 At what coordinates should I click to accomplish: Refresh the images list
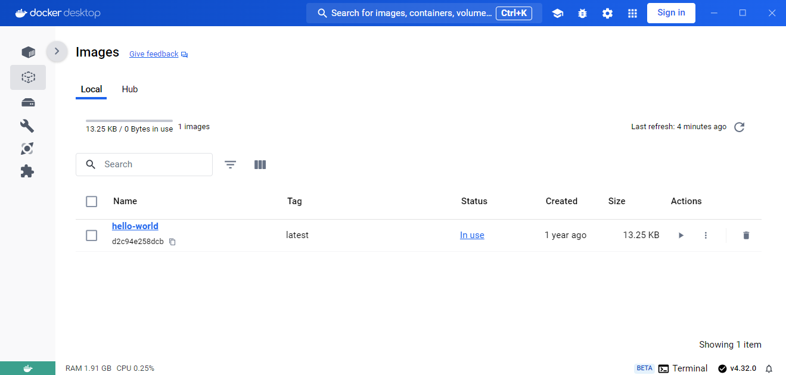[x=740, y=127]
